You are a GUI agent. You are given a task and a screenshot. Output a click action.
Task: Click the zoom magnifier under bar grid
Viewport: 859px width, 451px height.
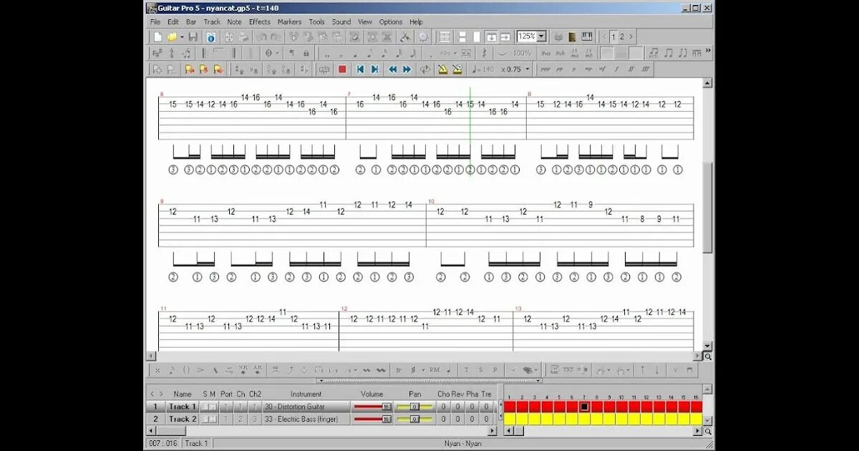(x=708, y=432)
